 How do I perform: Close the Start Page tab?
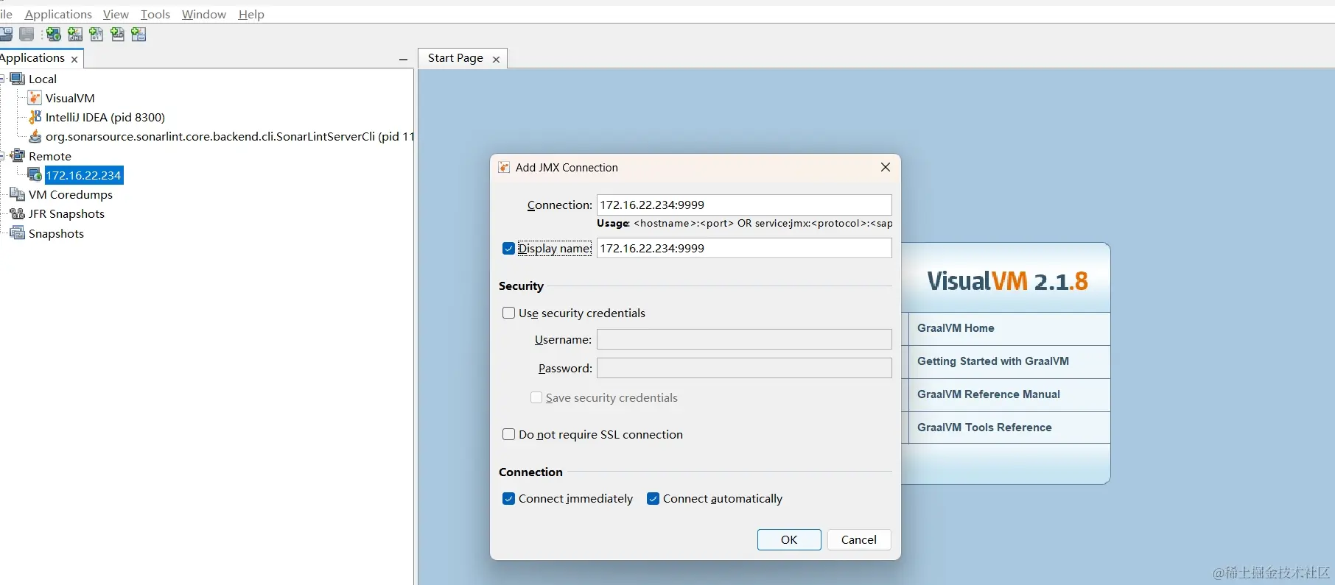click(497, 60)
